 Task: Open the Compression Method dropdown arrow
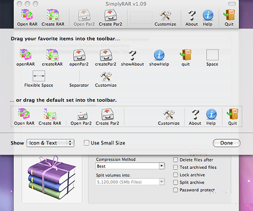(x=162, y=166)
